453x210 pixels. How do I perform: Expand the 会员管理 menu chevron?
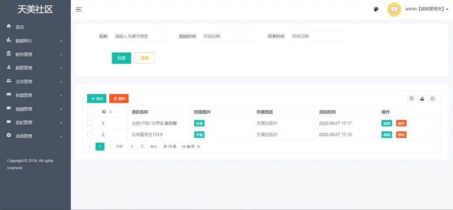[61, 82]
